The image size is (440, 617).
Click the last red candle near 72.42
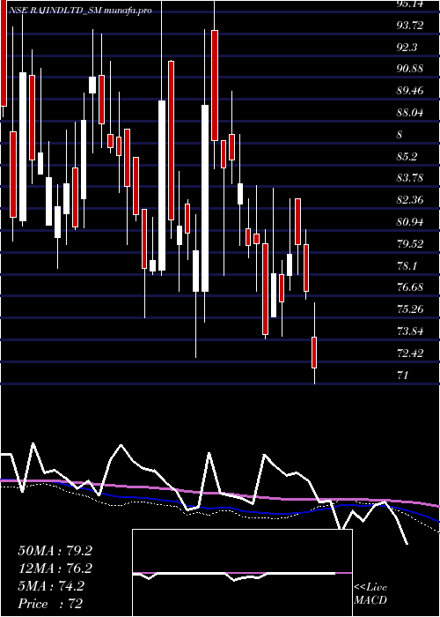click(x=314, y=353)
